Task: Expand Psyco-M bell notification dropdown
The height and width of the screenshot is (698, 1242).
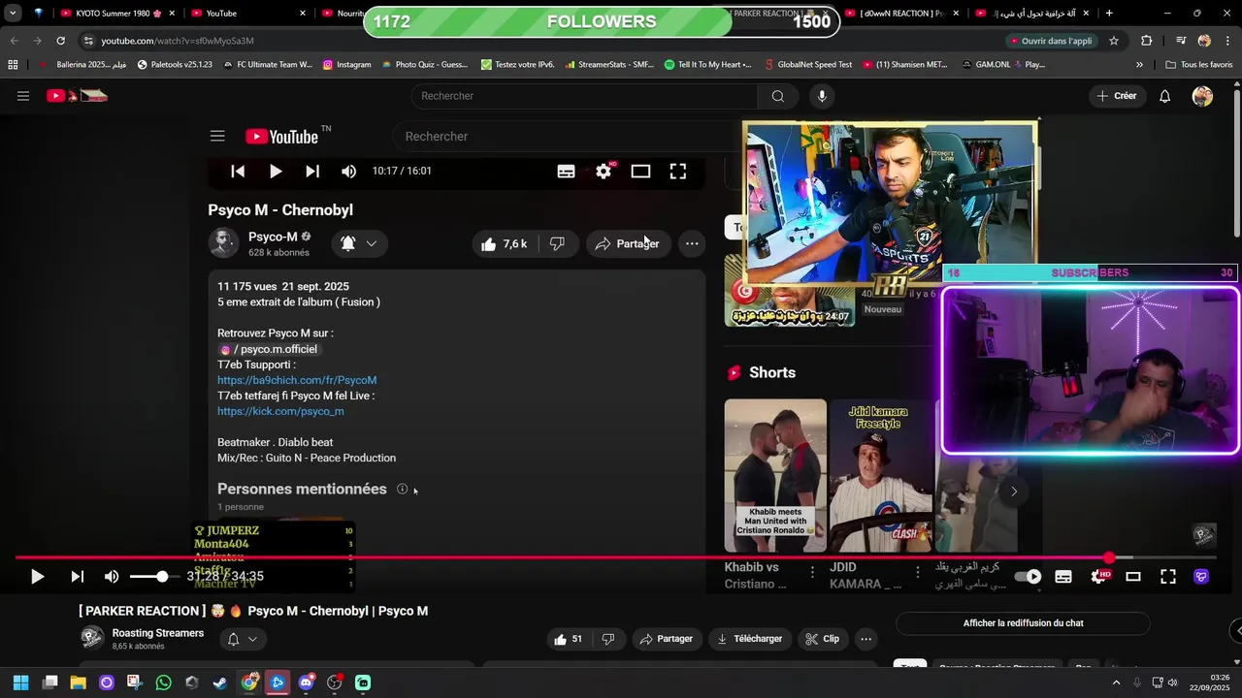Action: (359, 243)
